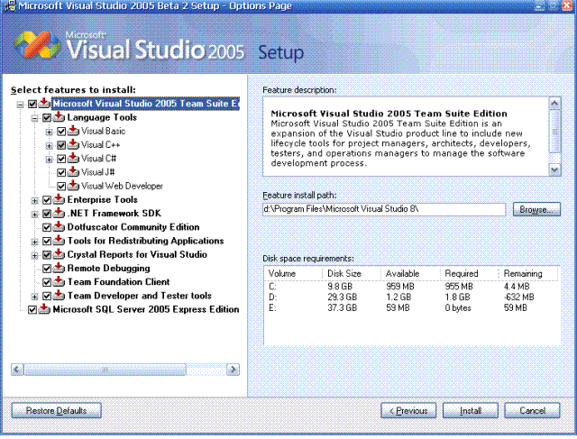
Task: Click the setup icon in title bar
Action: (10, 6)
